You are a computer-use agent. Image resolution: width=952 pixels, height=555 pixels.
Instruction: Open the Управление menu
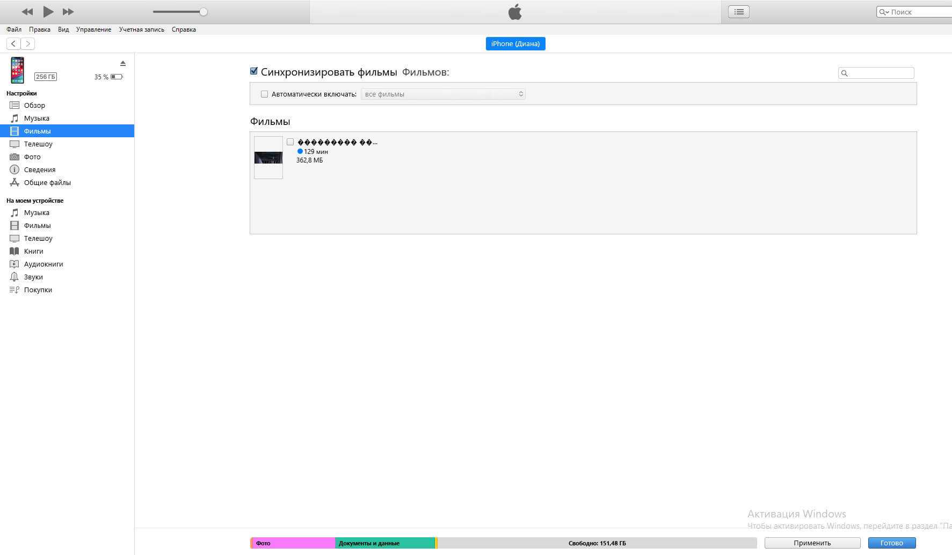[93, 29]
